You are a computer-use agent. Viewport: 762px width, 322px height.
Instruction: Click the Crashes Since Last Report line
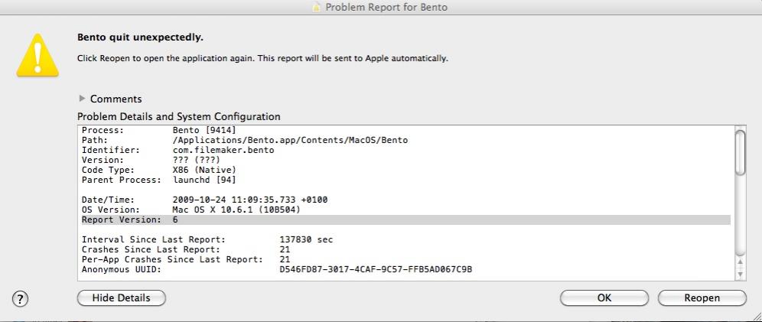pyautogui.click(x=186, y=249)
